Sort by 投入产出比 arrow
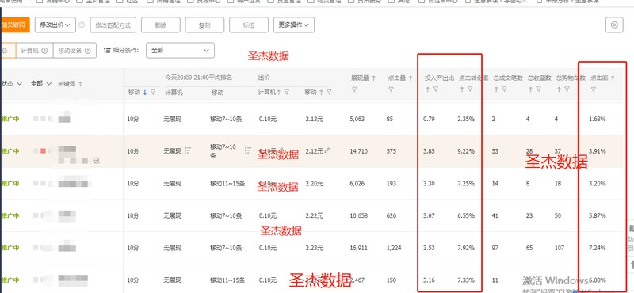 (x=427, y=89)
